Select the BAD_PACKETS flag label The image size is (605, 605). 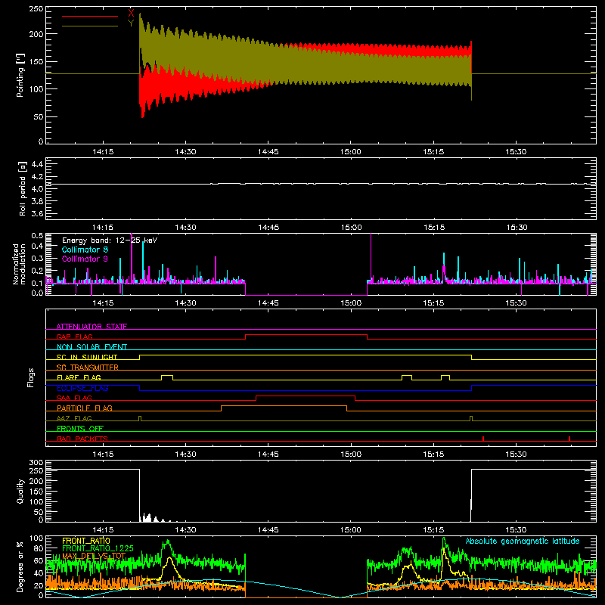click(82, 439)
